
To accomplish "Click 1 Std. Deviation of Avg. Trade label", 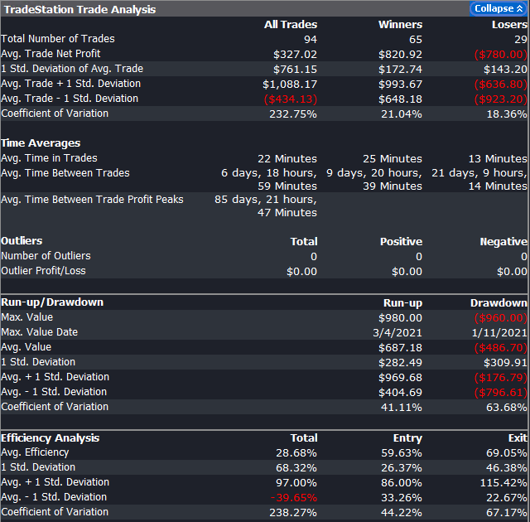I will 72,69.
